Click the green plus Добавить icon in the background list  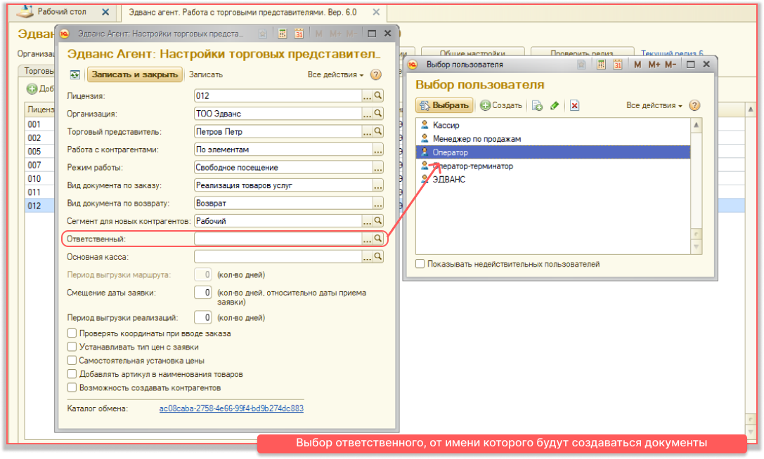pos(32,89)
